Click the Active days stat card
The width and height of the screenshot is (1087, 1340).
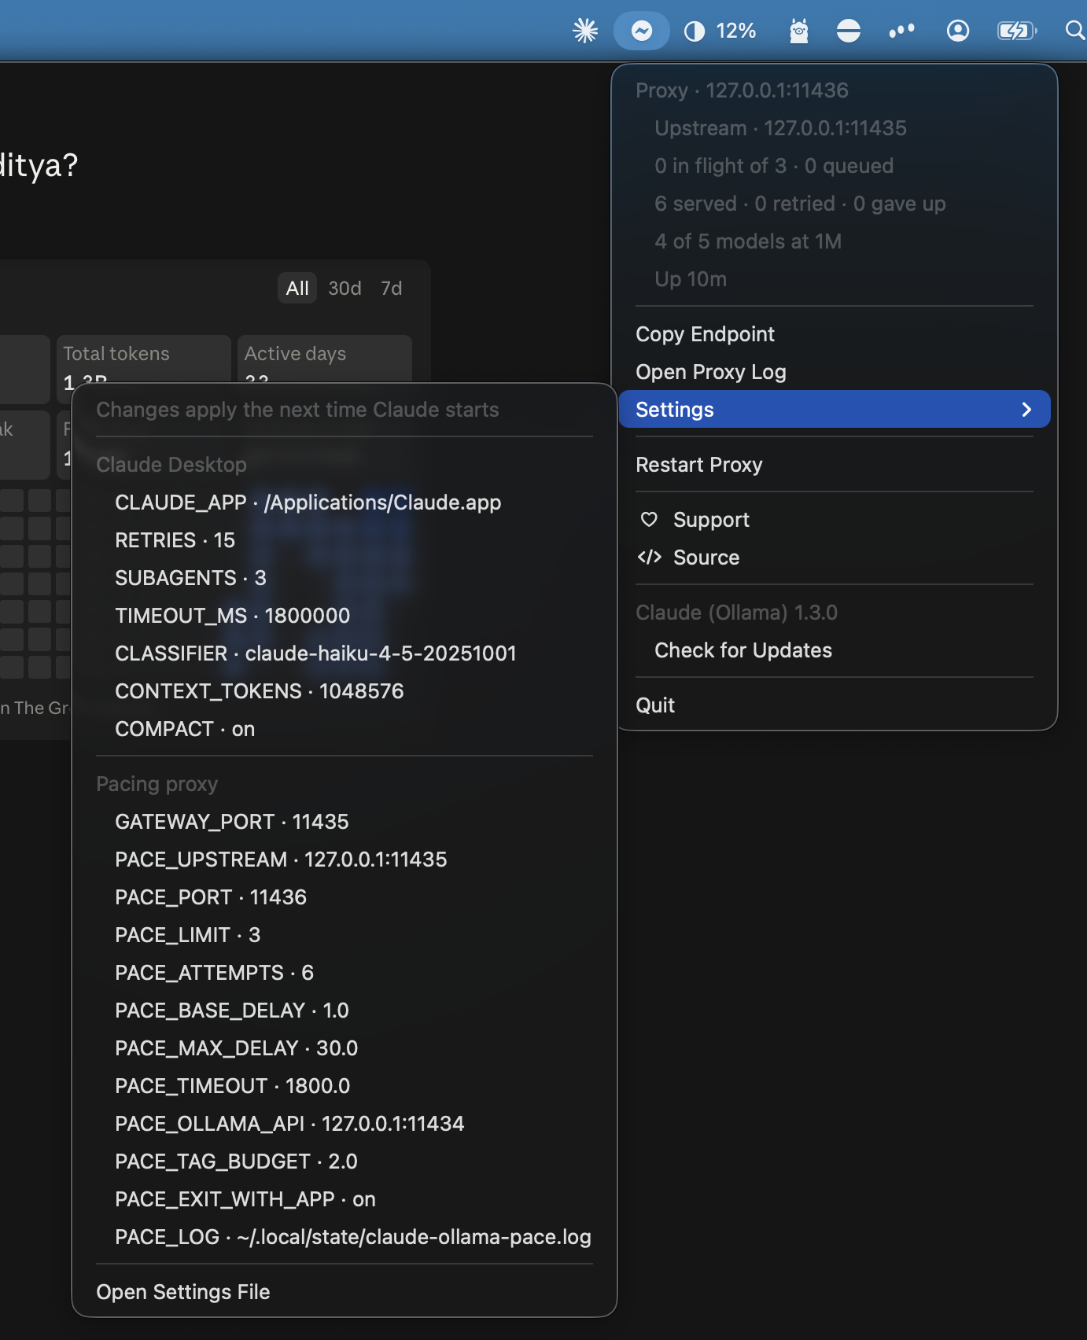(x=324, y=359)
